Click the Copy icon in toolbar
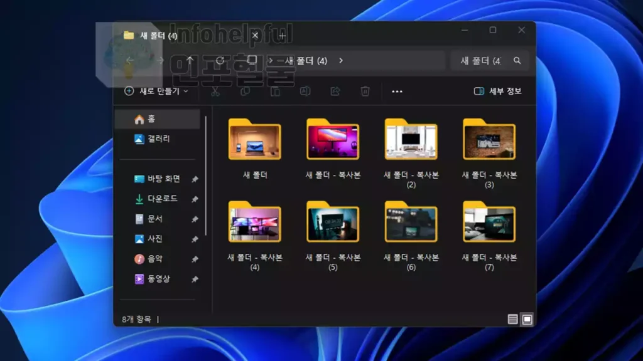Screen dimensions: 643x361 (246, 92)
